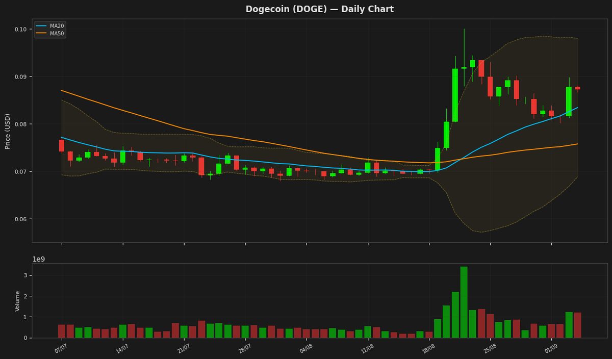The image size is (612, 359).
Task: Click the Volume axis label
Action: [x=18, y=301]
